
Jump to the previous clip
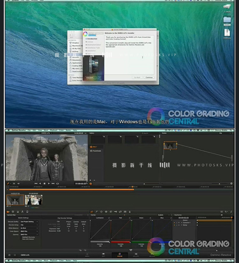pos(36,184)
